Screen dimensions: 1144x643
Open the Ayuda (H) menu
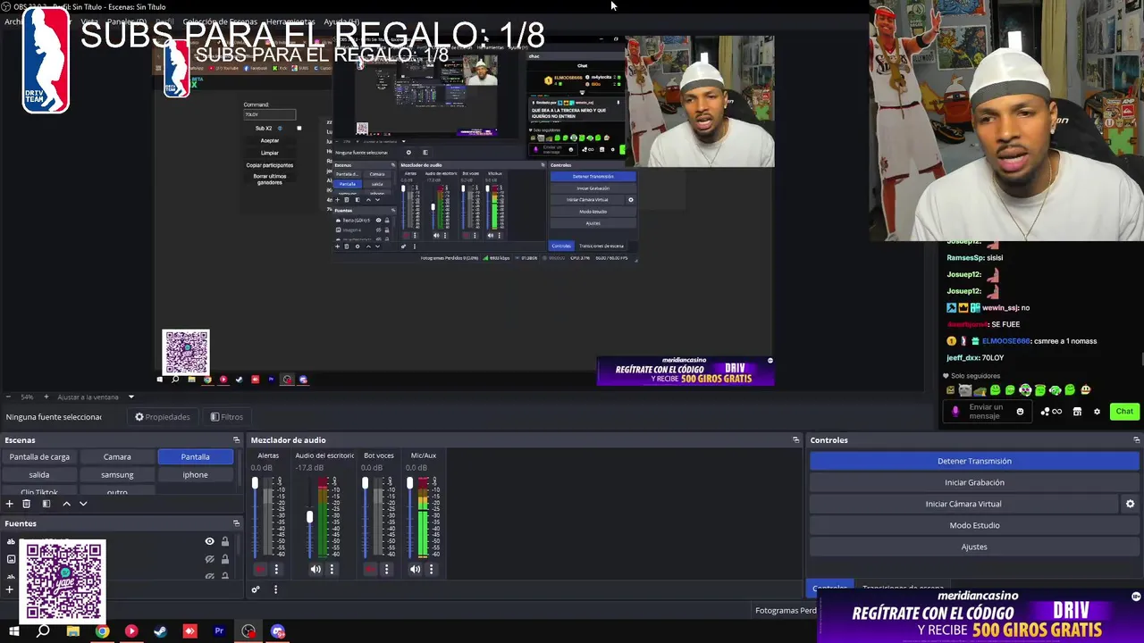tap(341, 21)
